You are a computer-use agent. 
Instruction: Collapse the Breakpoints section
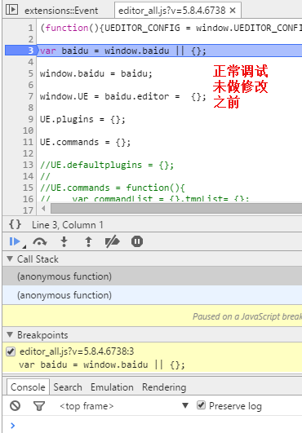pyautogui.click(x=10, y=334)
